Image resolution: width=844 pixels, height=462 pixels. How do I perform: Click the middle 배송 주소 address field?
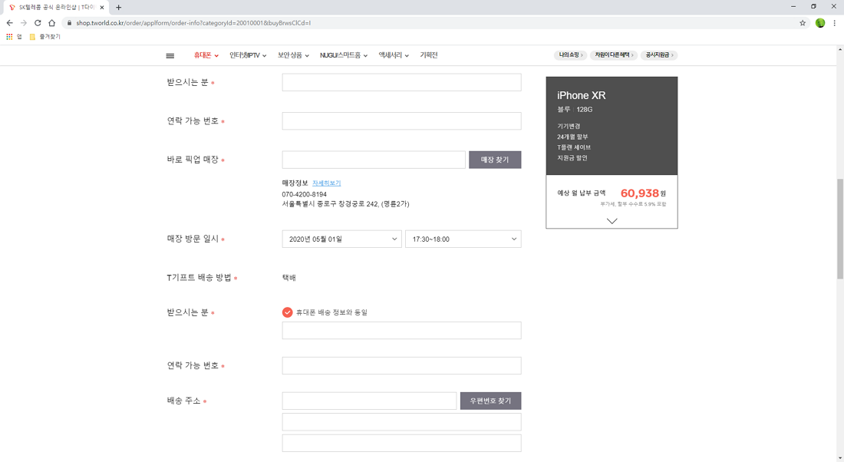401,422
